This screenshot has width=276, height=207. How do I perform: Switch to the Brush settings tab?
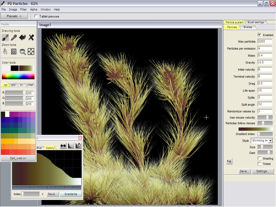(x=256, y=22)
